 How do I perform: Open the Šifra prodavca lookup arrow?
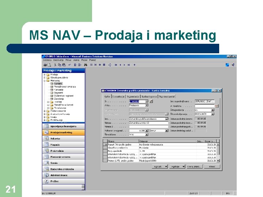point(213,110)
